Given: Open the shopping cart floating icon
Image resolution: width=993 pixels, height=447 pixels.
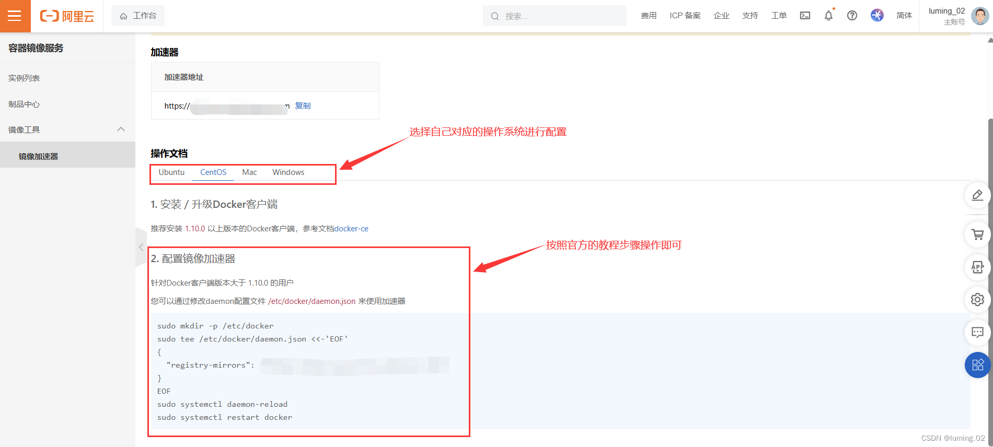Looking at the screenshot, I should coord(977,235).
